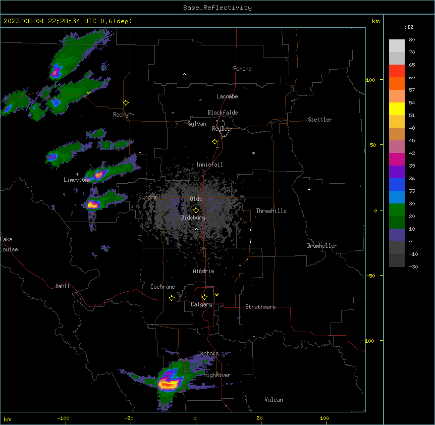Click the RockyMH label

pos(124,115)
